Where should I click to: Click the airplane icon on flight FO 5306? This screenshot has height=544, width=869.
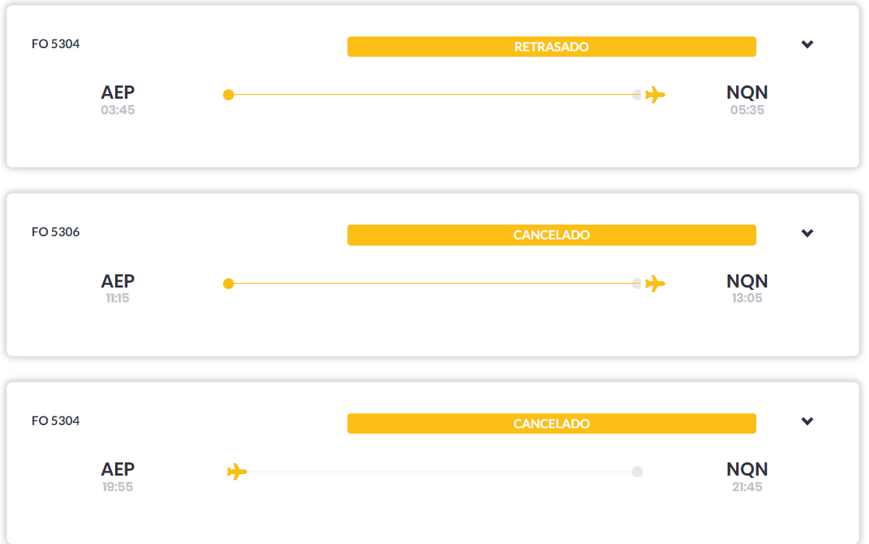click(x=655, y=284)
